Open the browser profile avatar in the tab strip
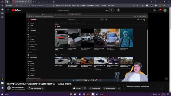Screen dimensions: 171x96 pos(2,2)
